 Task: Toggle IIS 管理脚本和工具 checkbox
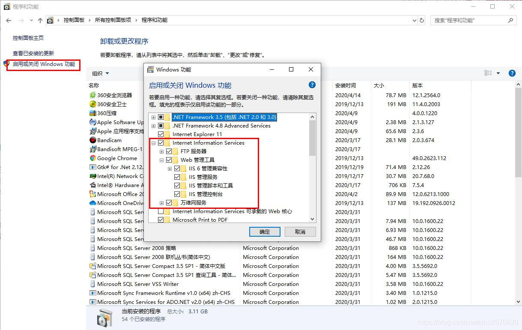[177, 185]
